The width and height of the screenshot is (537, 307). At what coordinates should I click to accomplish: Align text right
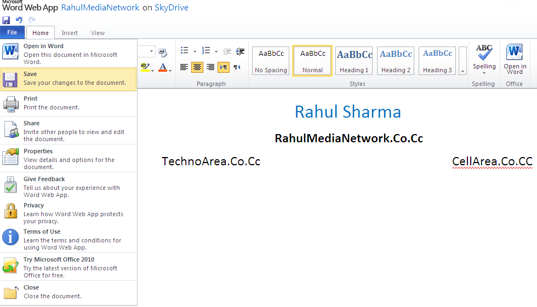[x=210, y=67]
